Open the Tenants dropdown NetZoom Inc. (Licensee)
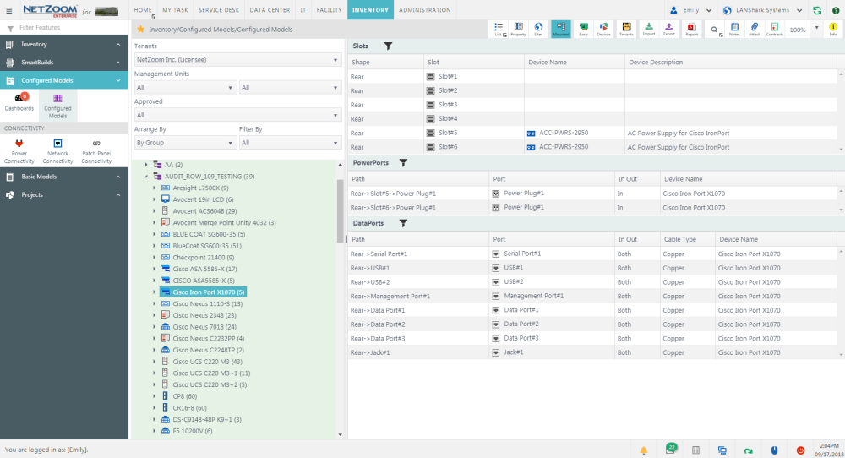This screenshot has height=458, width=845. (x=237, y=60)
